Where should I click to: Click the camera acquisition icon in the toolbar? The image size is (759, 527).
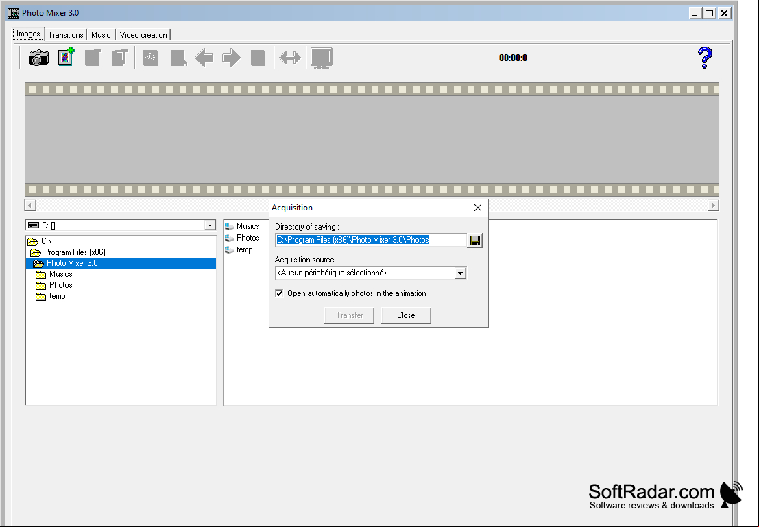coord(38,58)
